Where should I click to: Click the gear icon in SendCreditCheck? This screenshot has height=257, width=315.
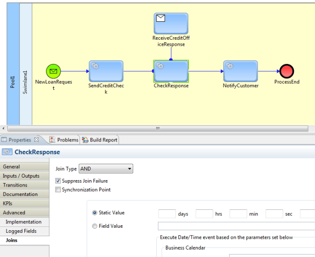pos(95,66)
